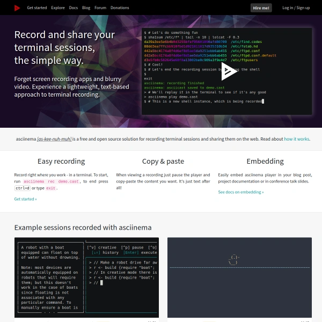The width and height of the screenshot is (322, 322).
Task: Click the red asciinema logo icon
Action: tap(17, 8)
